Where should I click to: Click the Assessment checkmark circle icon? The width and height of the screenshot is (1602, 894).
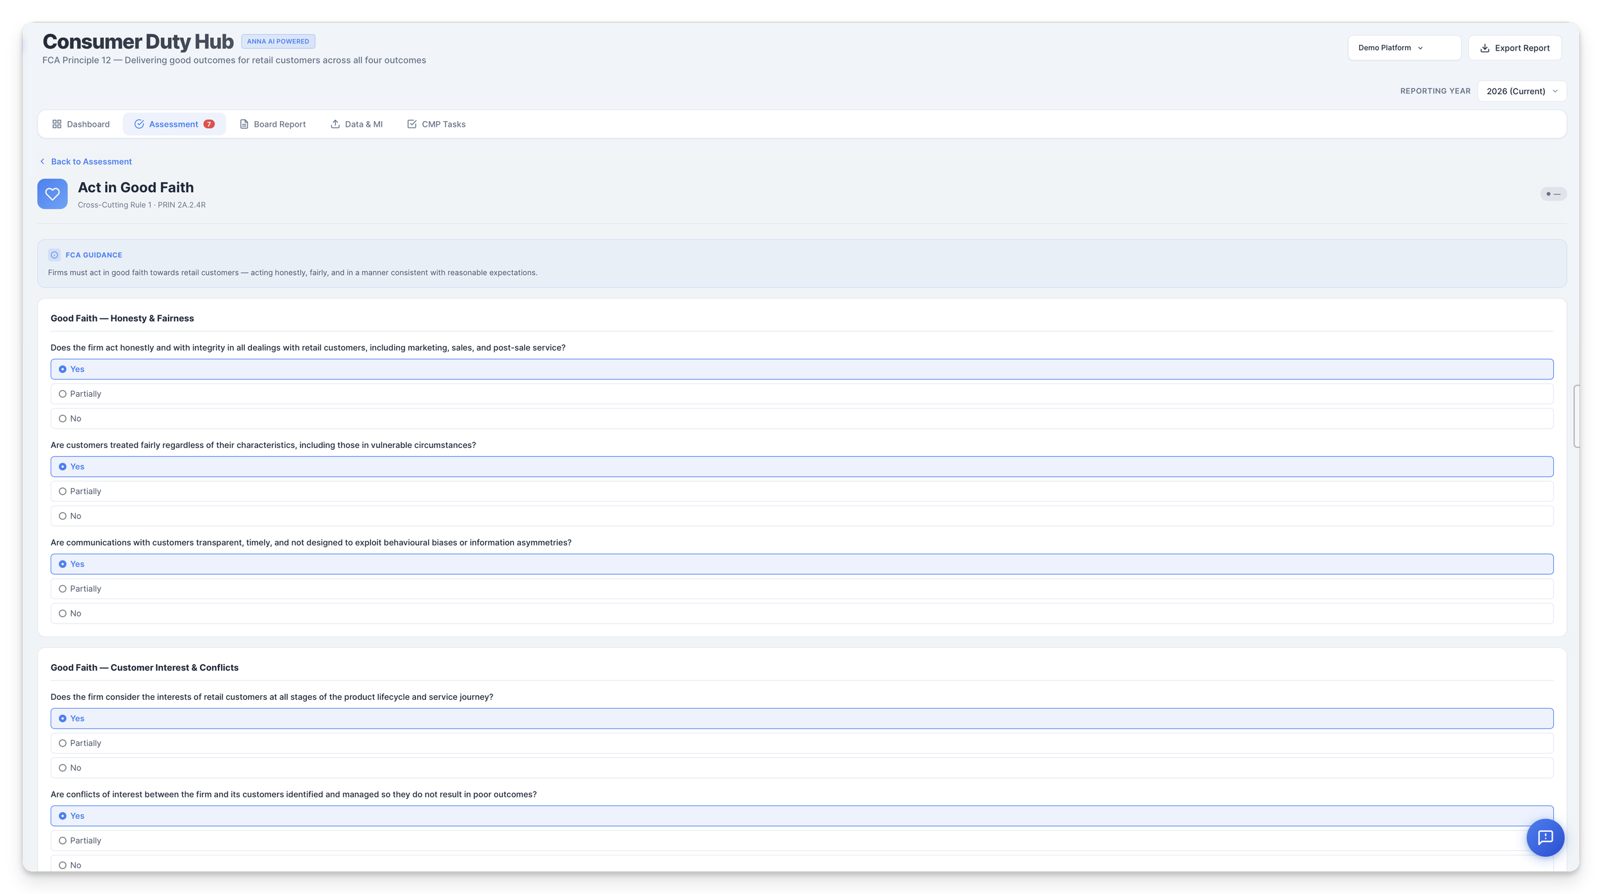[x=139, y=124]
